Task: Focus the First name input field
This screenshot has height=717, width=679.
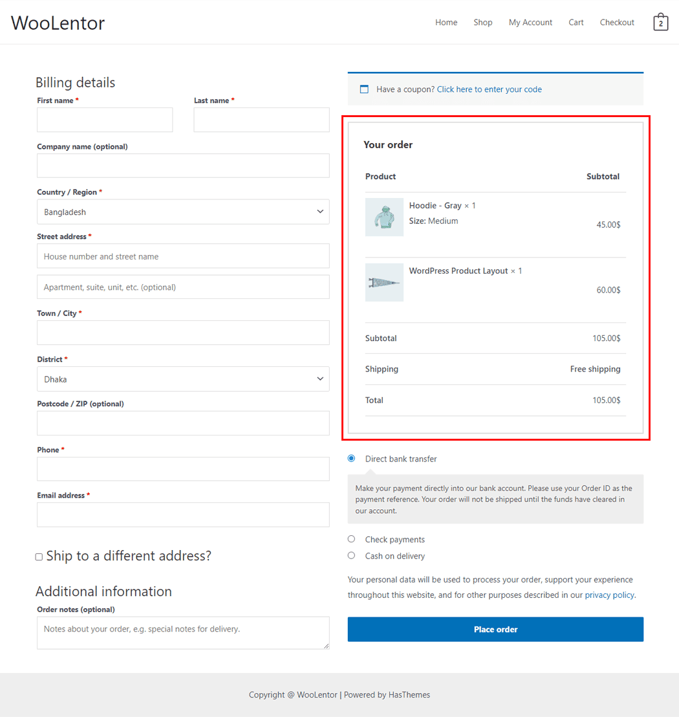Action: 105,120
